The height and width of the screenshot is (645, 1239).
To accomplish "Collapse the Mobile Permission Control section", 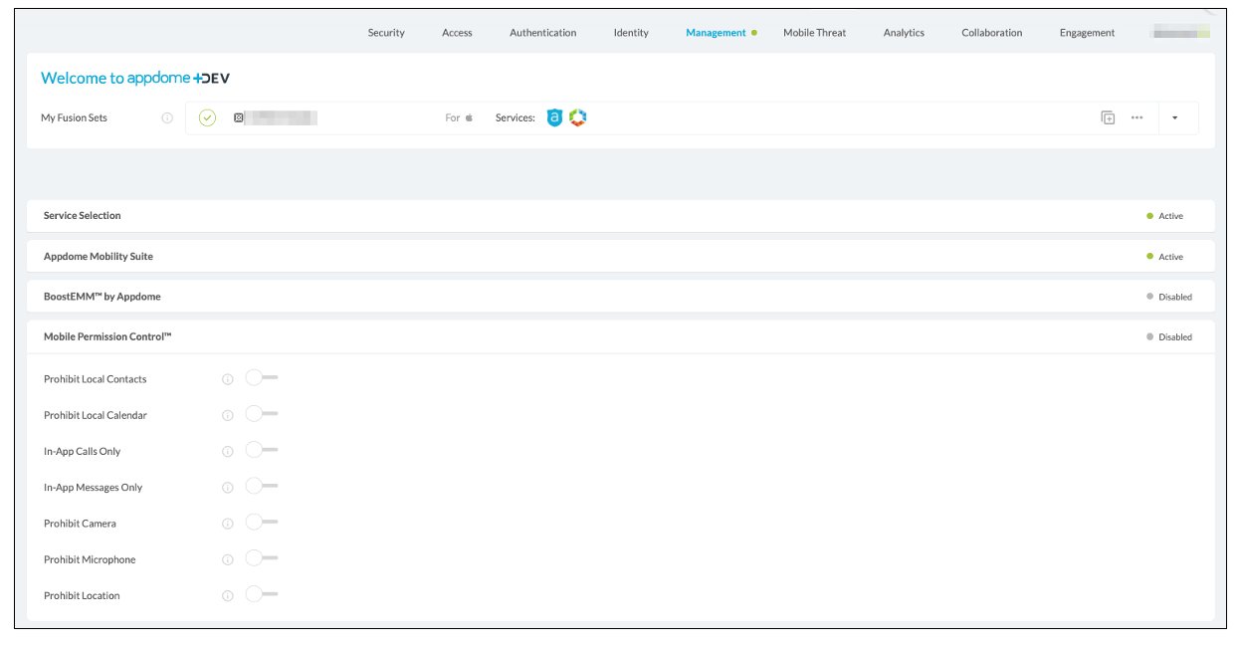I will [x=107, y=337].
